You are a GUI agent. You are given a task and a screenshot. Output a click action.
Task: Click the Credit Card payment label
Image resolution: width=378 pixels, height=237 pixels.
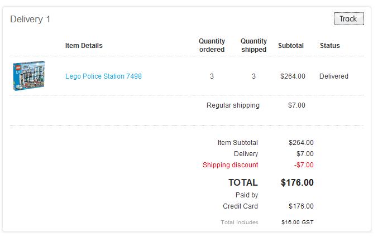(x=240, y=206)
